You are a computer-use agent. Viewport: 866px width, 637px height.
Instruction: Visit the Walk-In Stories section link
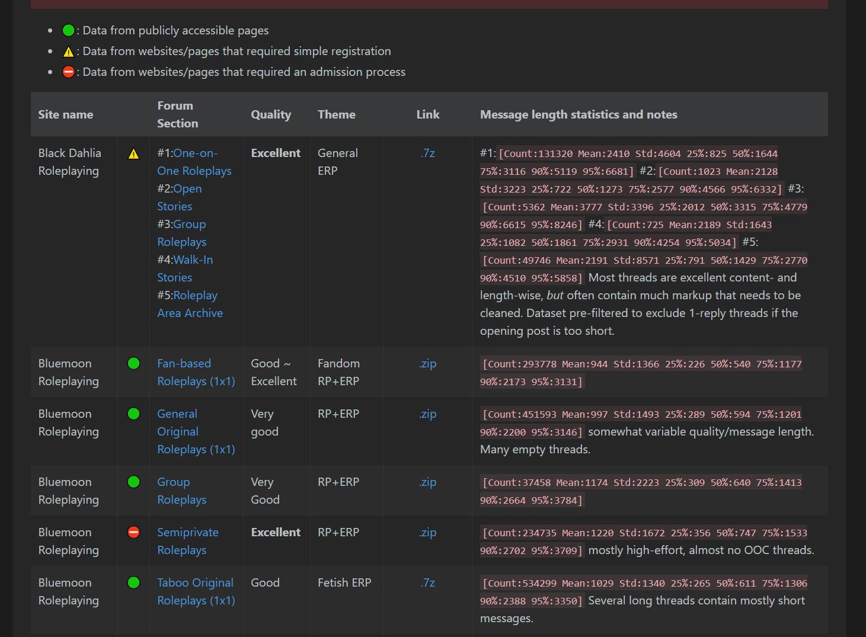(184, 268)
